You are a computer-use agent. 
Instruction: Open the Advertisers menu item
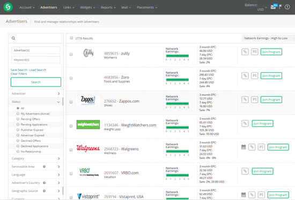coord(49,7)
